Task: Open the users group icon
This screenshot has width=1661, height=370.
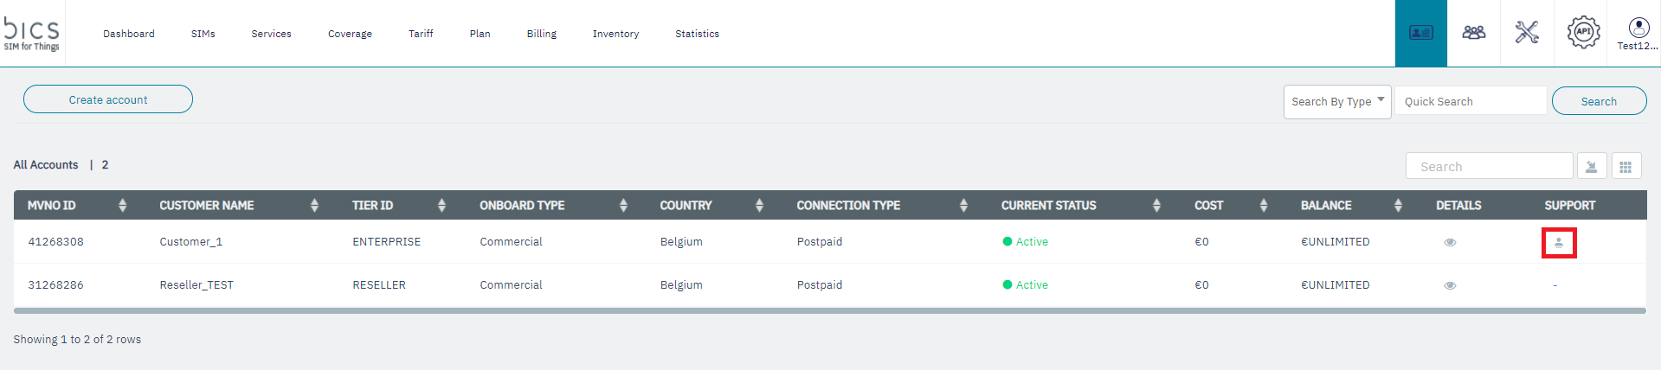Action: pos(1473,33)
